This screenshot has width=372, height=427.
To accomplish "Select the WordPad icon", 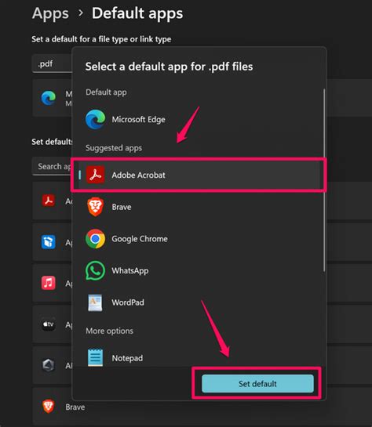I will click(x=95, y=302).
